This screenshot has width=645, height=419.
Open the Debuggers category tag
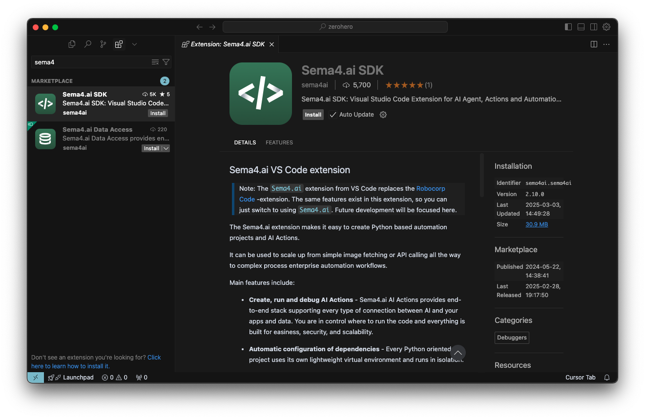(512, 338)
